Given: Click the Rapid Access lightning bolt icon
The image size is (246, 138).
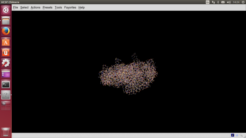Looking at the screenshot, I should pyautogui.click(x=233, y=135).
